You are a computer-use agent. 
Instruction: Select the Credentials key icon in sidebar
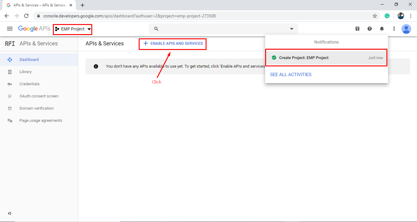10,84
